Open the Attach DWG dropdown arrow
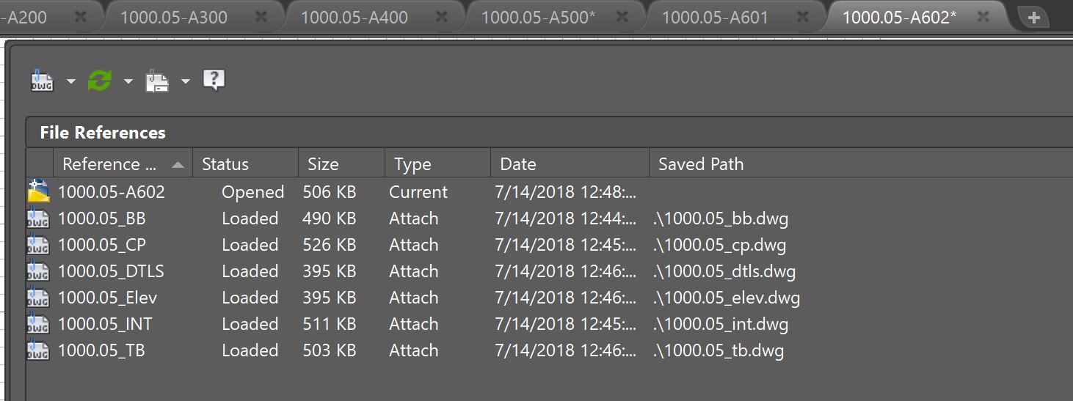 coord(71,81)
